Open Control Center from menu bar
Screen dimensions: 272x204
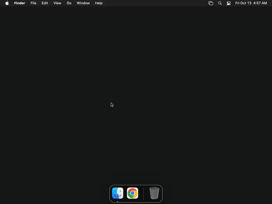click(229, 3)
